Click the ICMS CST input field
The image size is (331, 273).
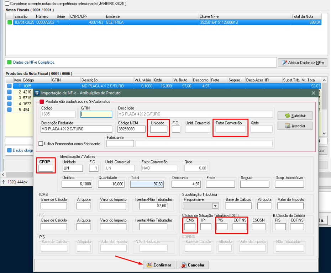pos(190,226)
